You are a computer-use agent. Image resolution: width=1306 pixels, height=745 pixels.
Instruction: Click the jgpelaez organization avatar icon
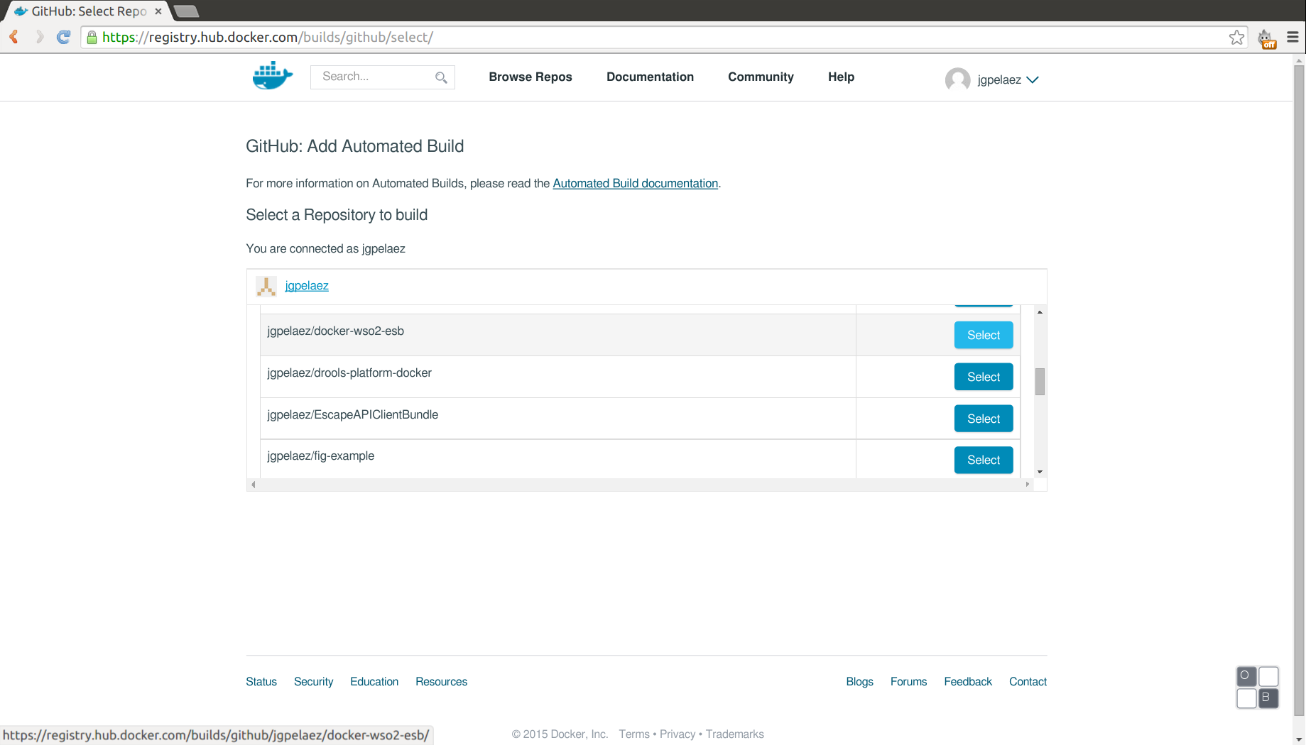[266, 286]
